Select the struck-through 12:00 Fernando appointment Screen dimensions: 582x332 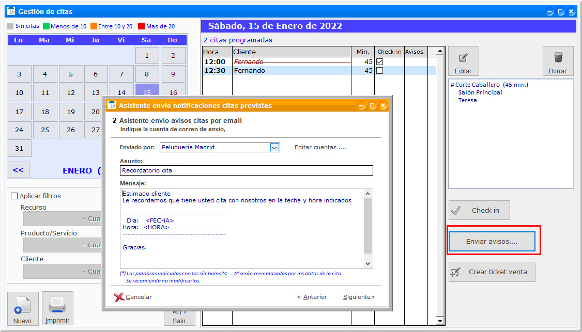coord(319,61)
